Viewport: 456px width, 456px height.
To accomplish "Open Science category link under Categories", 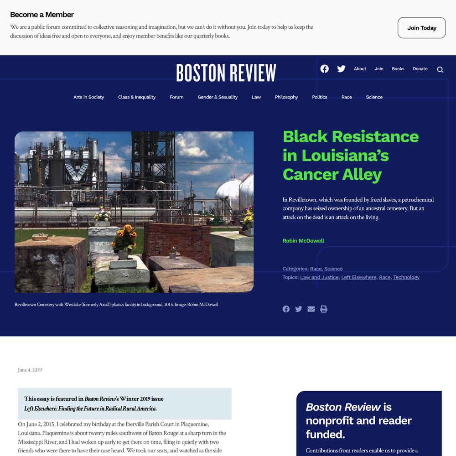I will (x=333, y=269).
